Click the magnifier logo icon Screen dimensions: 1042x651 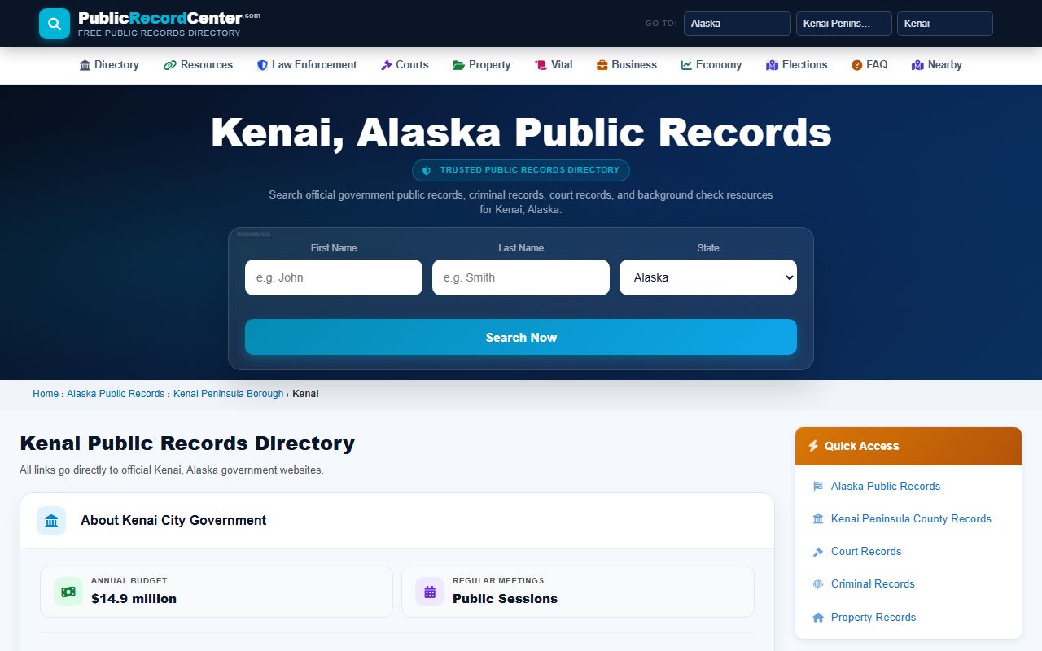55,24
